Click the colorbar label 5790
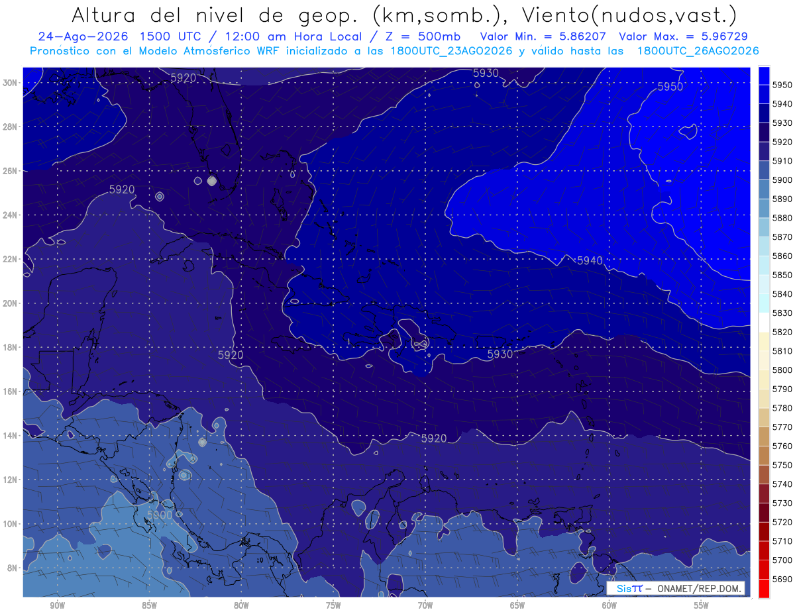Viewport: 795px width, 614px height. click(x=782, y=389)
